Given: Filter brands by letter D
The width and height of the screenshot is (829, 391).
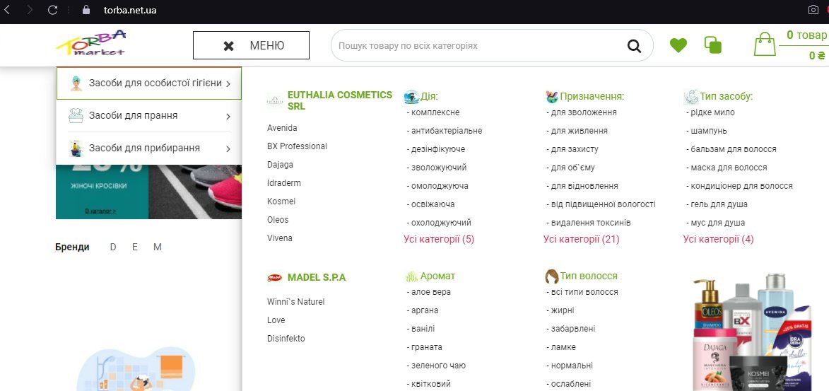Looking at the screenshot, I should (x=113, y=247).
